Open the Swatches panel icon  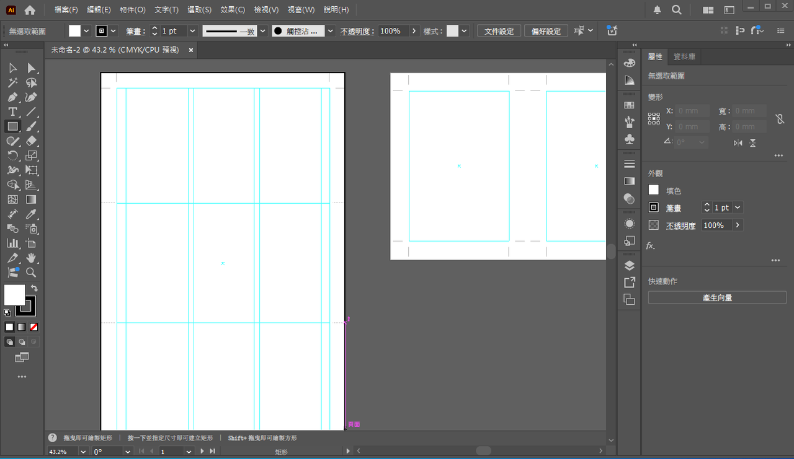coord(629,105)
